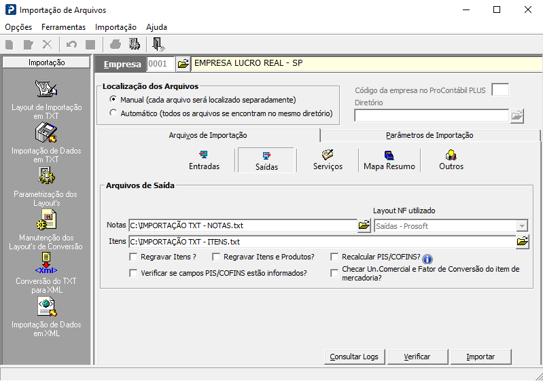Enable Verificar se campos PIS/COFINS estão informados
This screenshot has height=381, width=543.
[133, 274]
